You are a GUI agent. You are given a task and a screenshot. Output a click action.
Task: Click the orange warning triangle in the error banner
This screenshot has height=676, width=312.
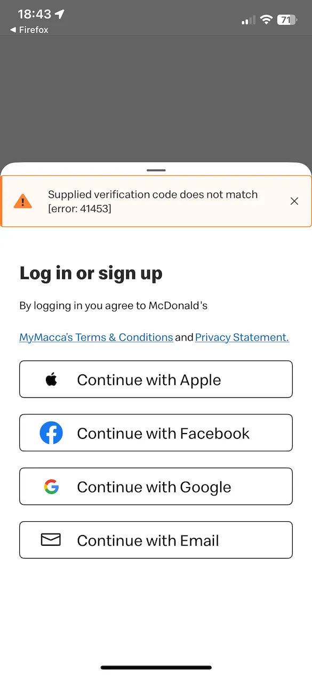pyautogui.click(x=22, y=201)
